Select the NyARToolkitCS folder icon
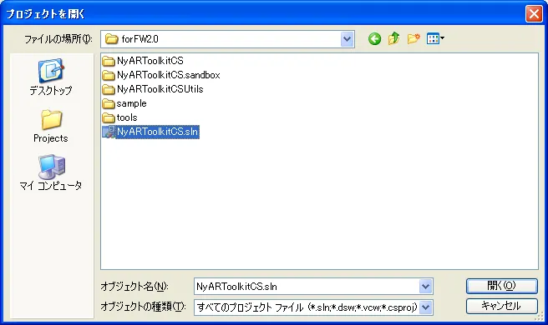This screenshot has width=548, height=325. pos(109,61)
